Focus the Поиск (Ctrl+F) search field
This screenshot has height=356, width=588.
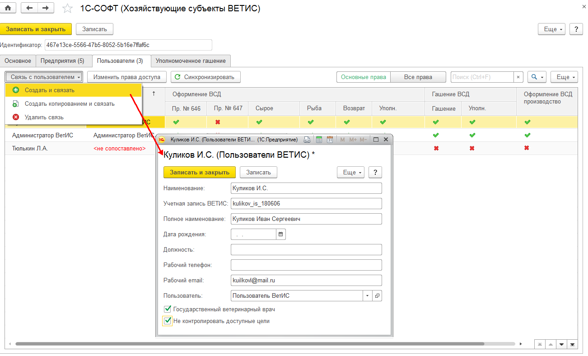[x=482, y=77]
